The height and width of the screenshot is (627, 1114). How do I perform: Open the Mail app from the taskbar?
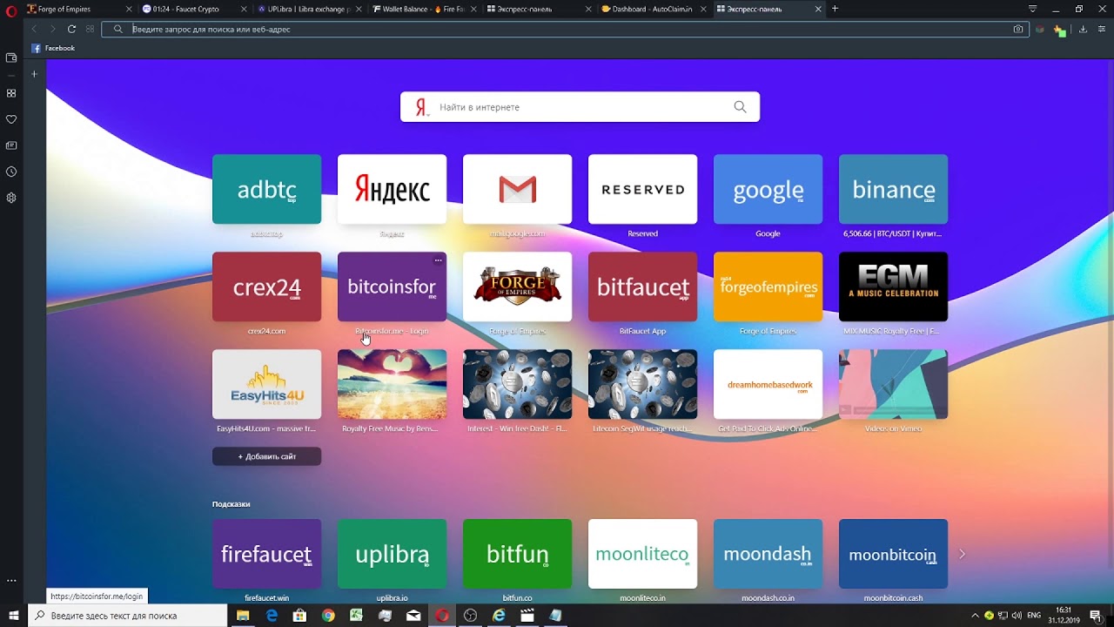point(413,616)
